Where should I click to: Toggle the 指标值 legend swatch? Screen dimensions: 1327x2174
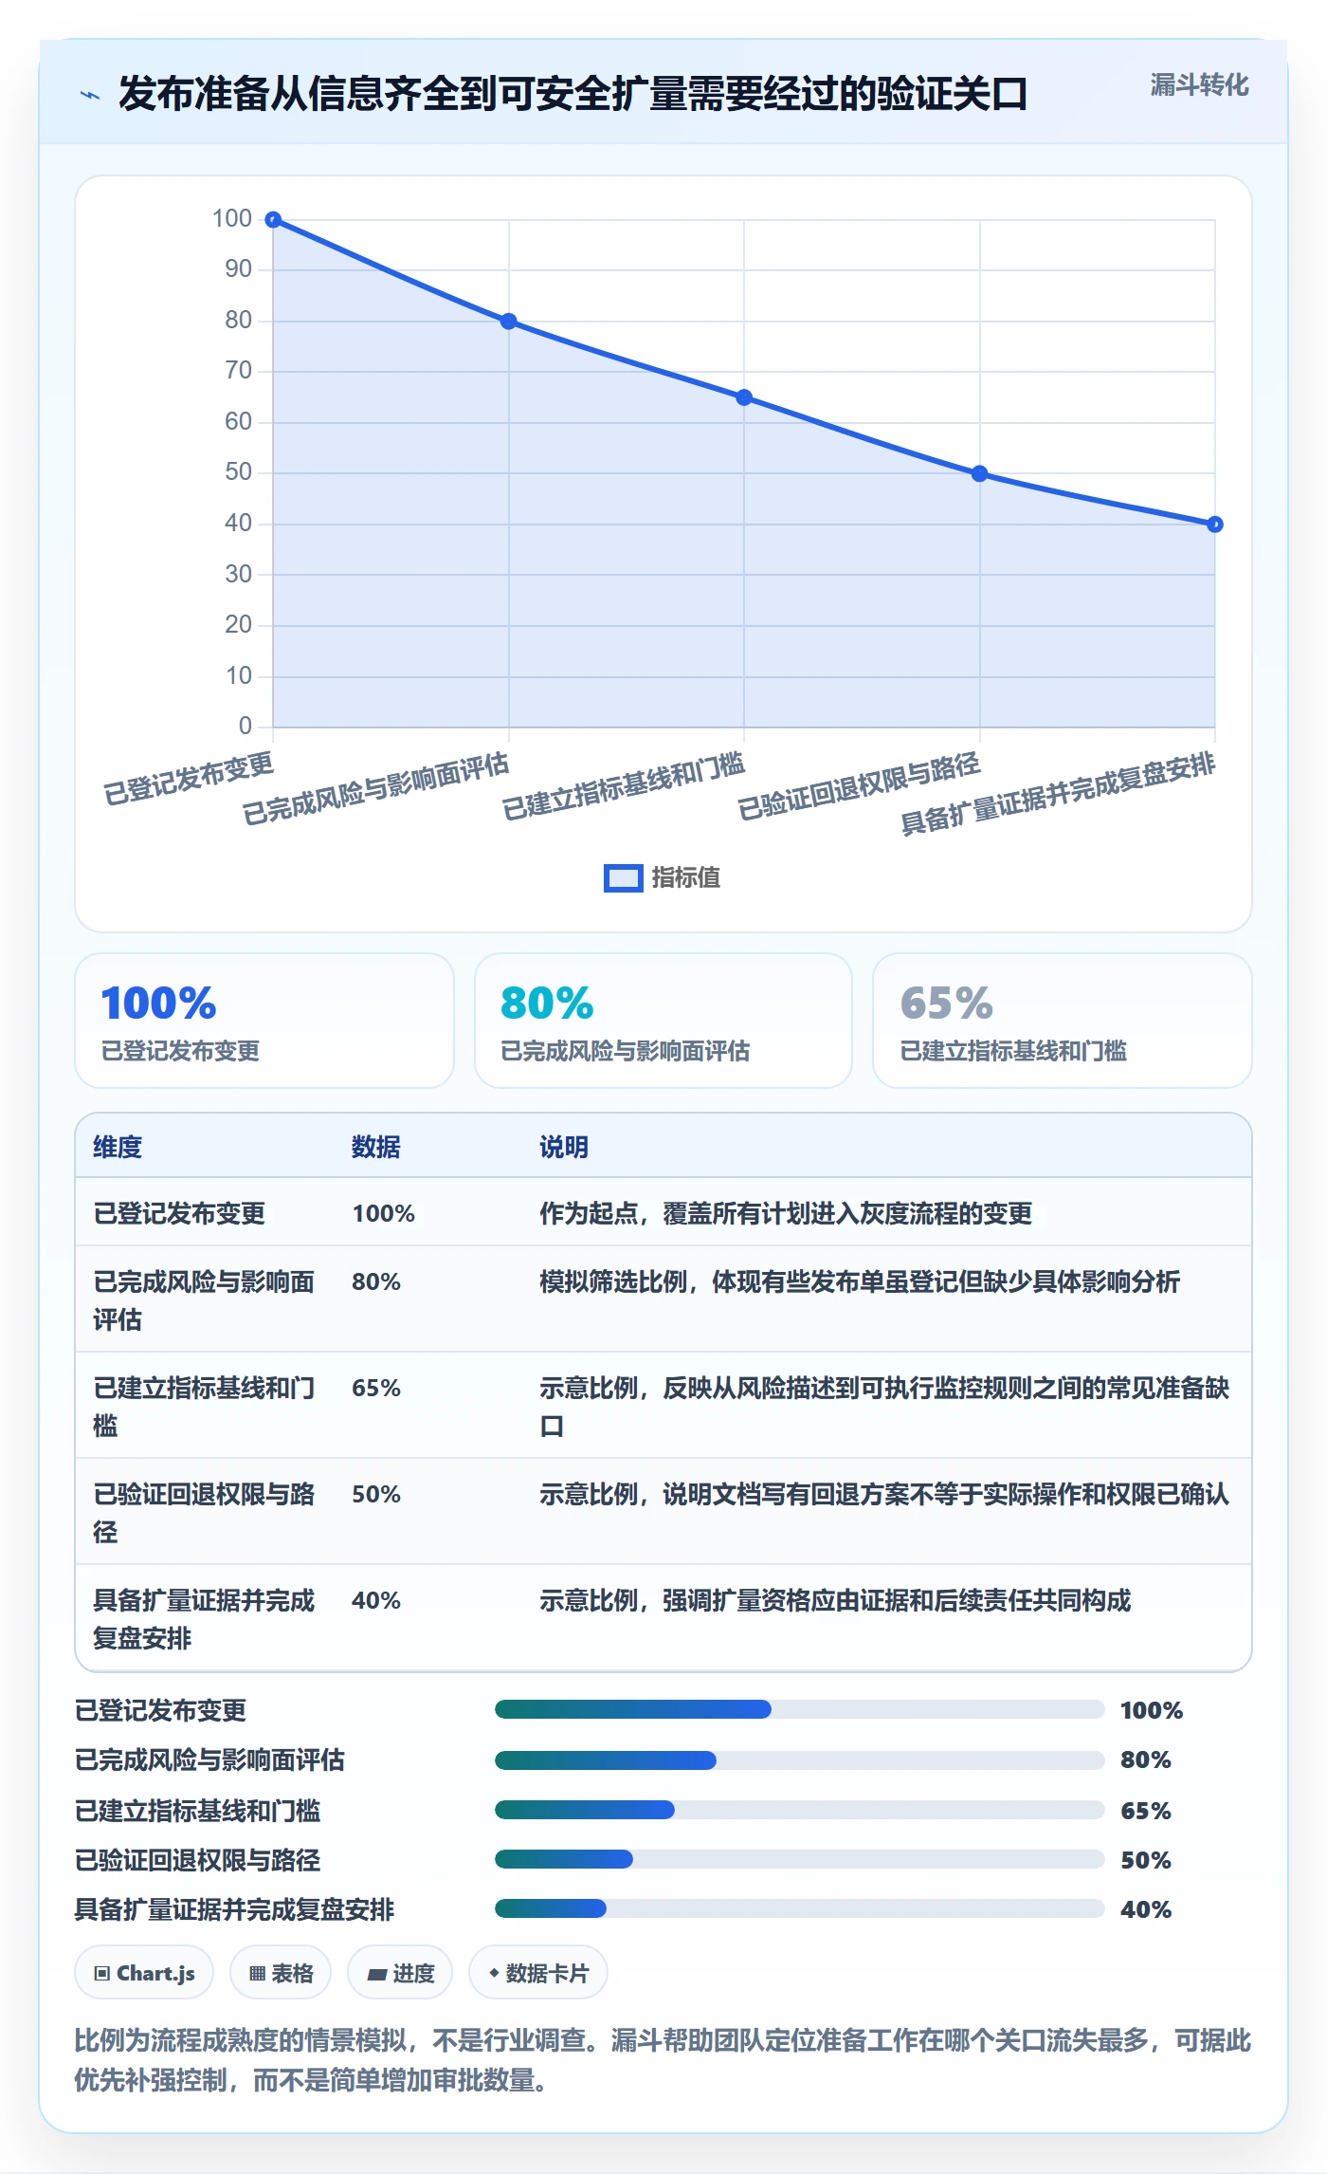click(623, 878)
